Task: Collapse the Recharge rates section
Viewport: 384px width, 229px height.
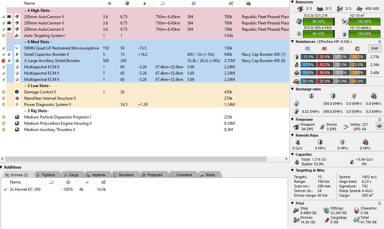Action: coord(292,89)
